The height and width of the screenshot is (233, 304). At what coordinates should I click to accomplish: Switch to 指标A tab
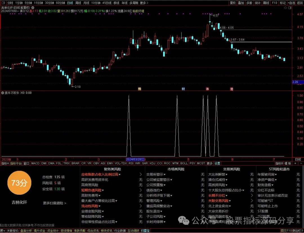click(x=5, y=163)
